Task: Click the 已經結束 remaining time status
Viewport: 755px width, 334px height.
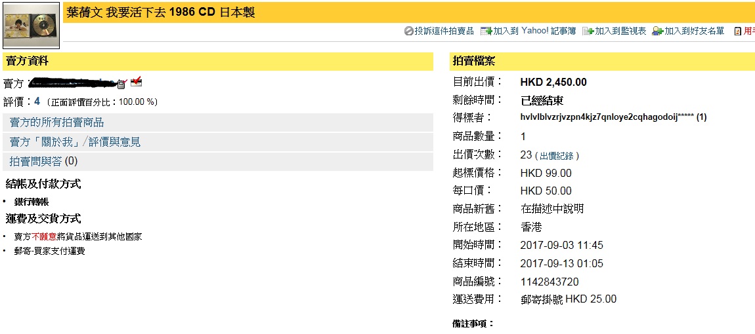Action: click(542, 100)
